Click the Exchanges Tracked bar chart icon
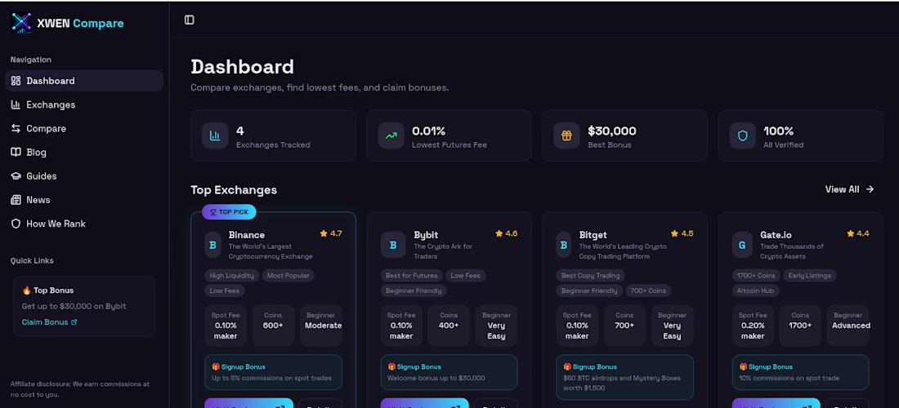899x408 pixels. click(215, 135)
